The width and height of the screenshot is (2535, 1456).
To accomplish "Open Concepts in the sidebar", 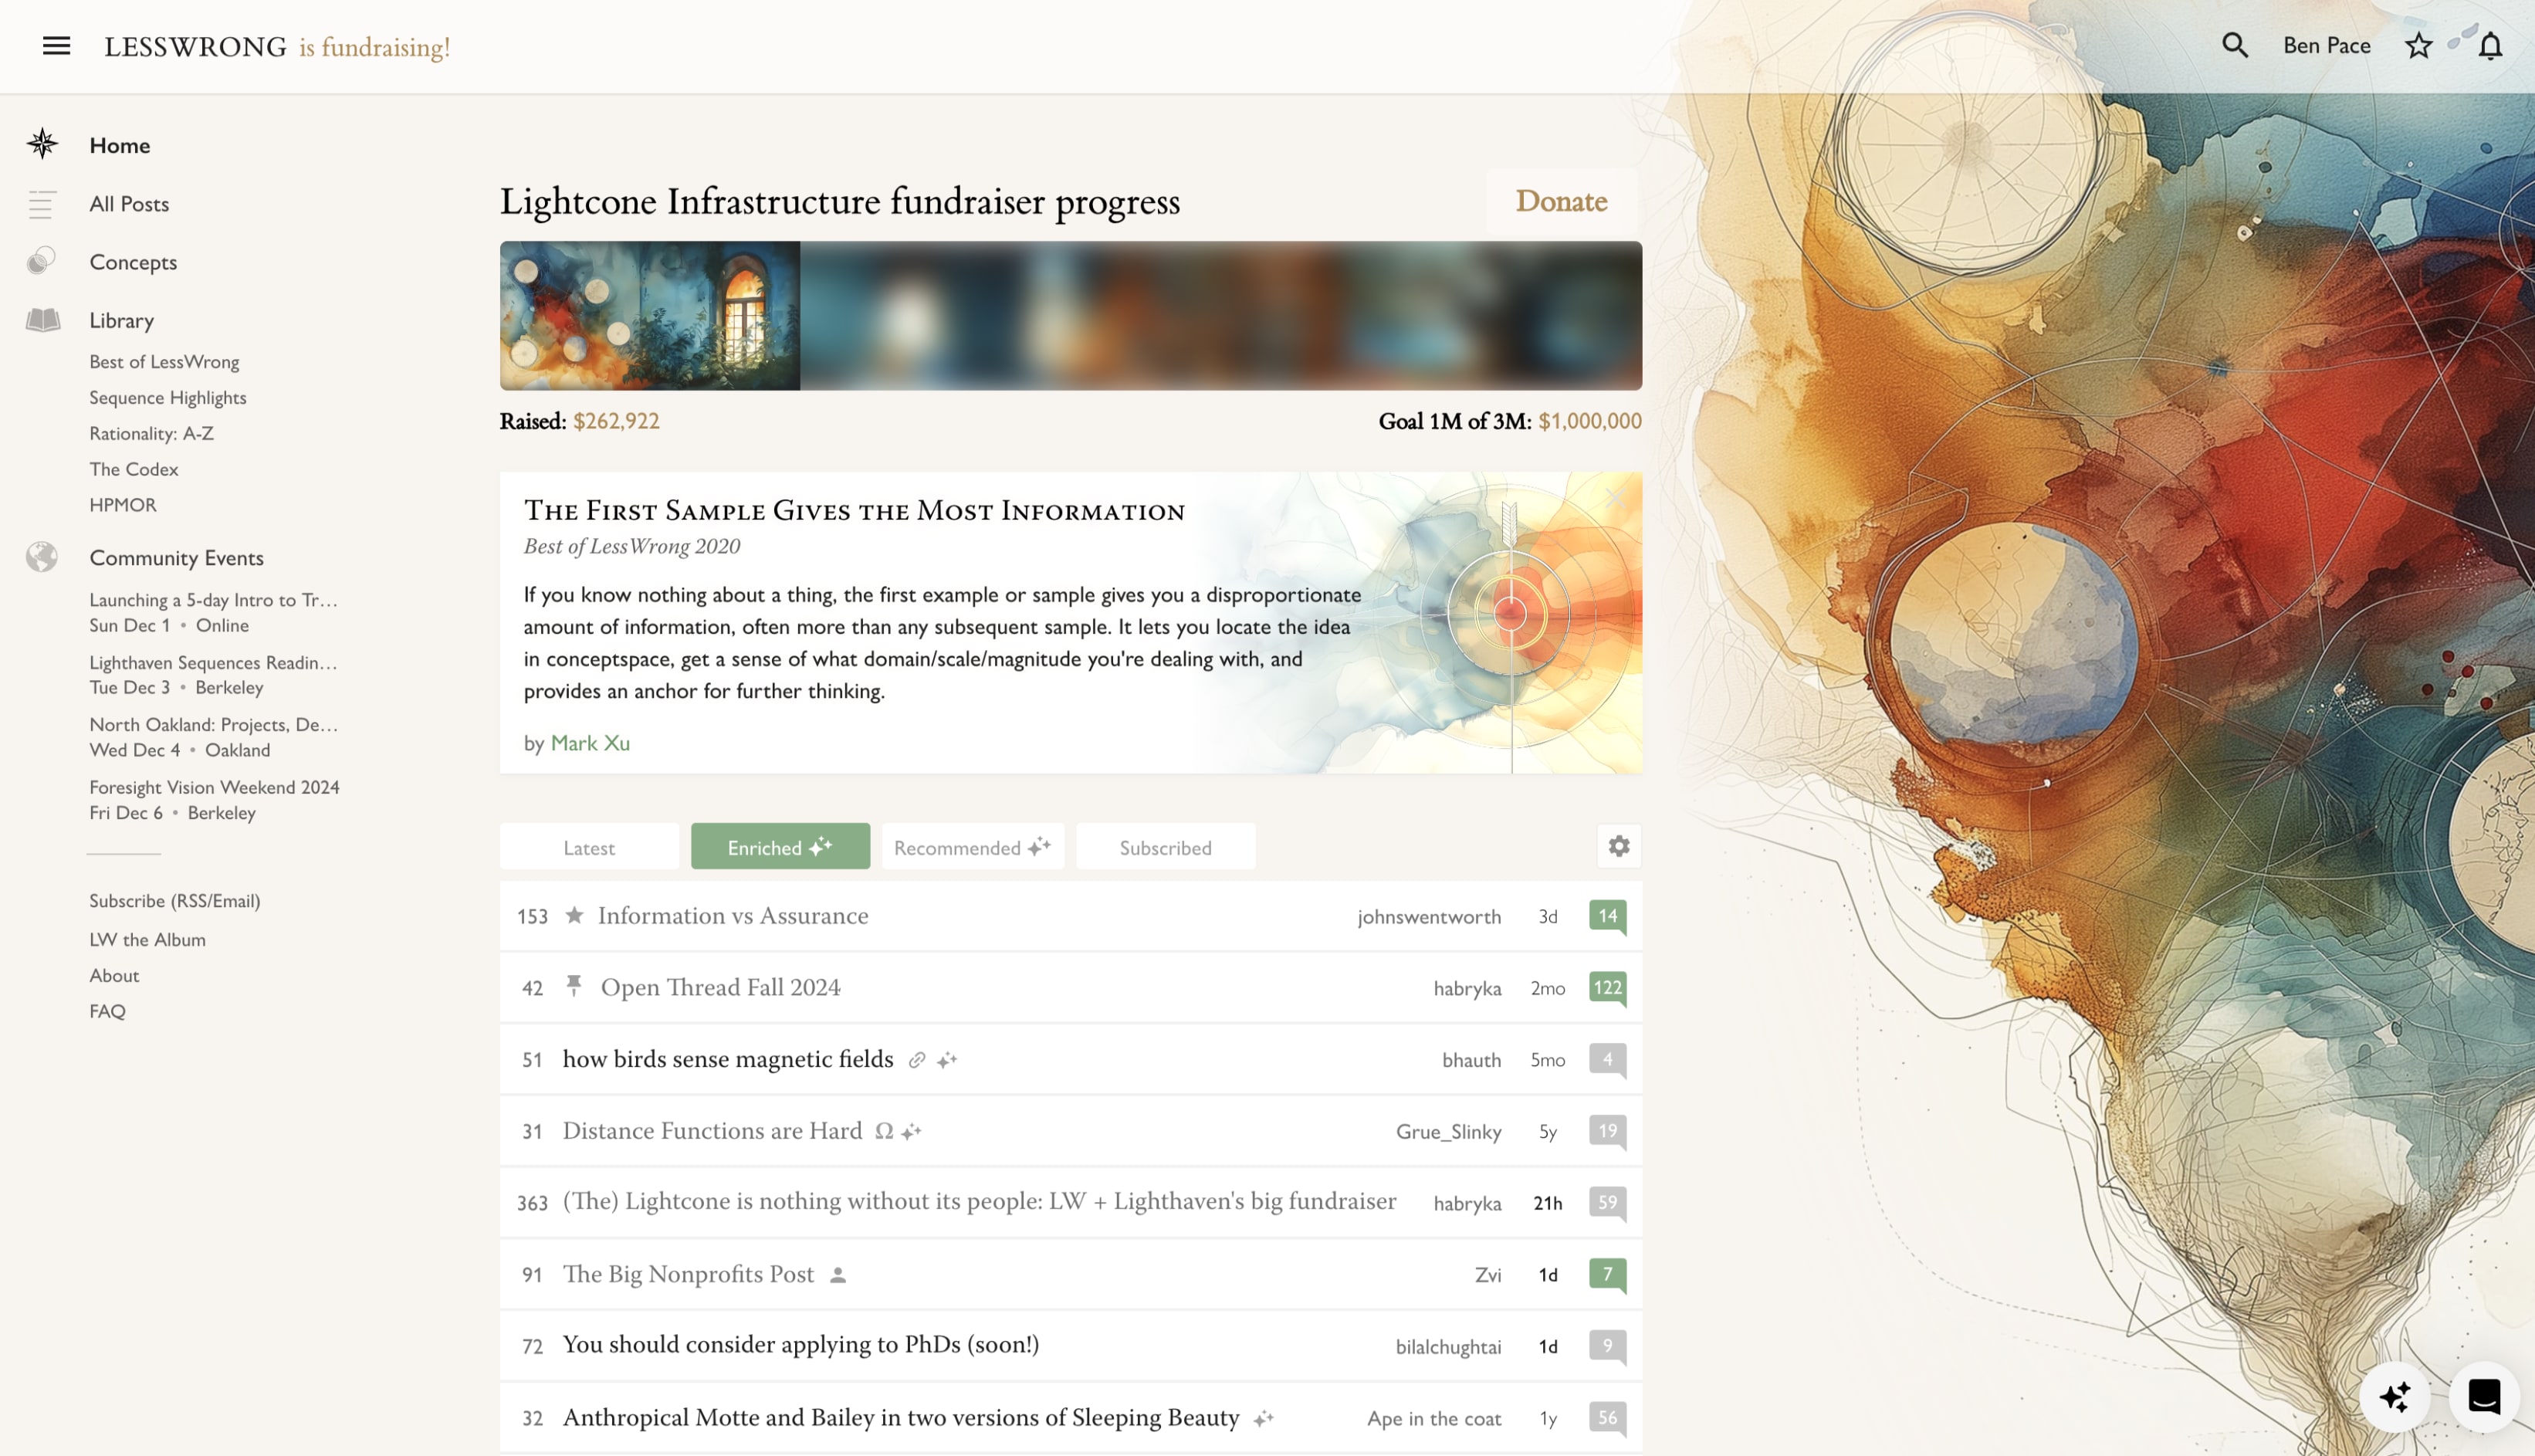I will (x=133, y=262).
